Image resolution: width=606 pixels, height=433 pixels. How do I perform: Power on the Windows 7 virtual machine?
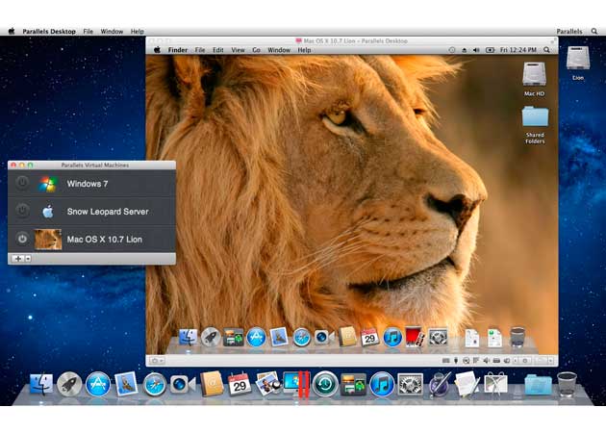click(21, 183)
